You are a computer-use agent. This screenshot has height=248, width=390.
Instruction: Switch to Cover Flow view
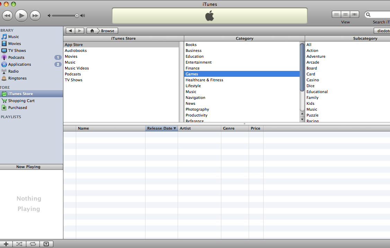tap(354, 15)
